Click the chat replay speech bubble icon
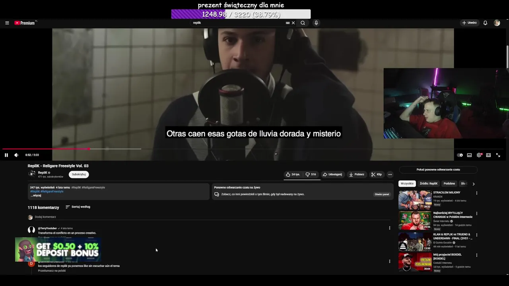The height and width of the screenshot is (286, 509). coord(217,194)
